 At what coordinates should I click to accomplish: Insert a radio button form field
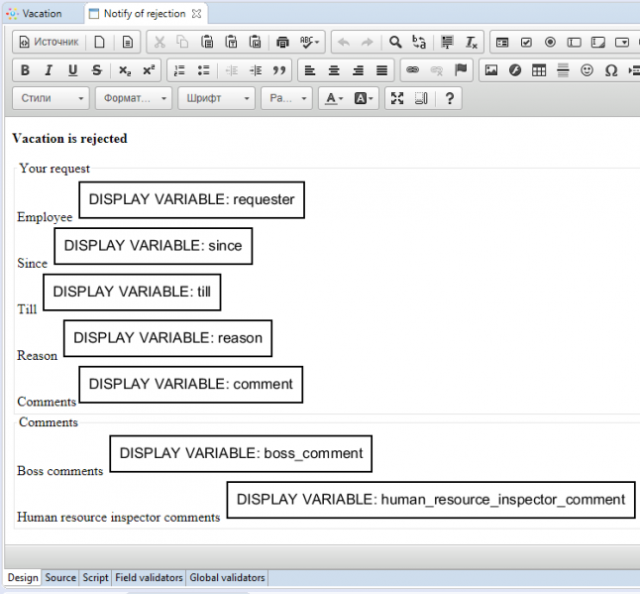550,43
